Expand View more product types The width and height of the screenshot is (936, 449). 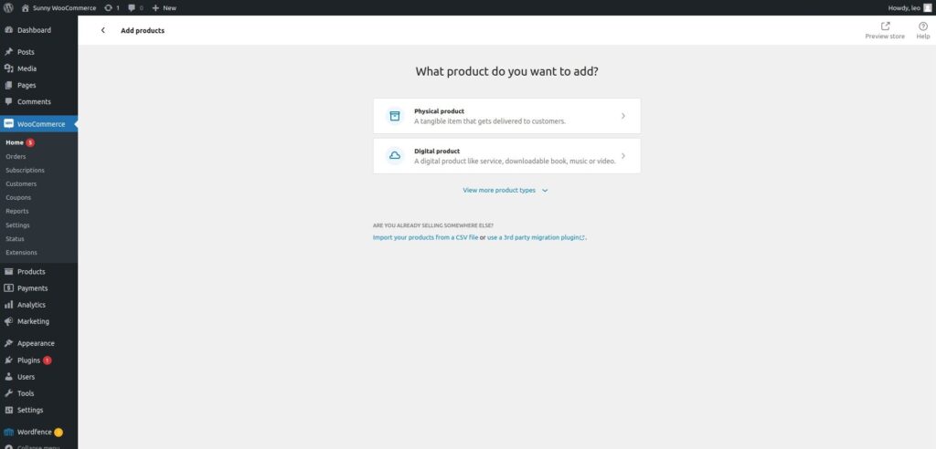click(x=505, y=190)
